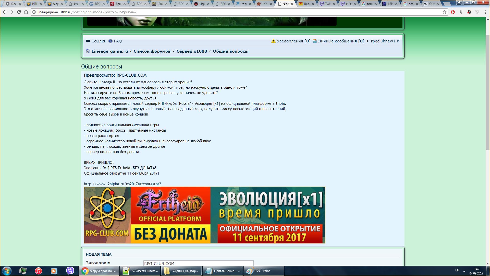Click the EN language indicator
Image resolution: width=490 pixels, height=276 pixels.
pyautogui.click(x=457, y=270)
